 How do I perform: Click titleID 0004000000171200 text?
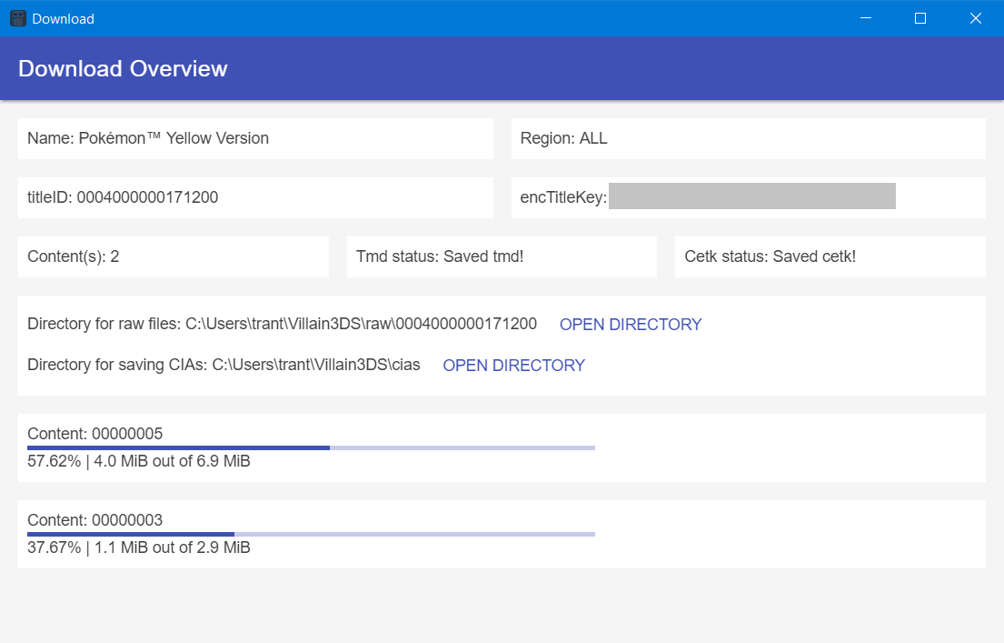coord(123,197)
